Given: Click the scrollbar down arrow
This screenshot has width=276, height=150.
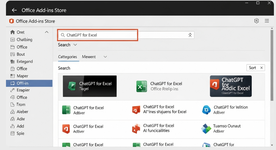Looking at the screenshot, I should pyautogui.click(x=272, y=145).
